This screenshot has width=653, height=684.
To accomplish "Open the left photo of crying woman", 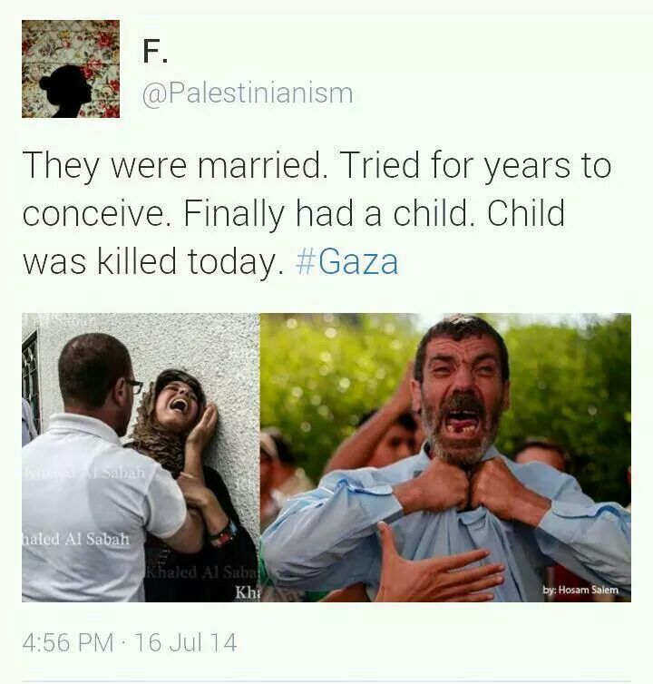I will click(x=141, y=457).
